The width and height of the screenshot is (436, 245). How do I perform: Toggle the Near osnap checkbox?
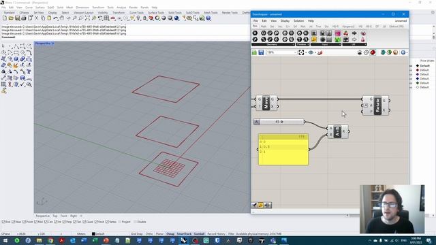click(x=14, y=222)
